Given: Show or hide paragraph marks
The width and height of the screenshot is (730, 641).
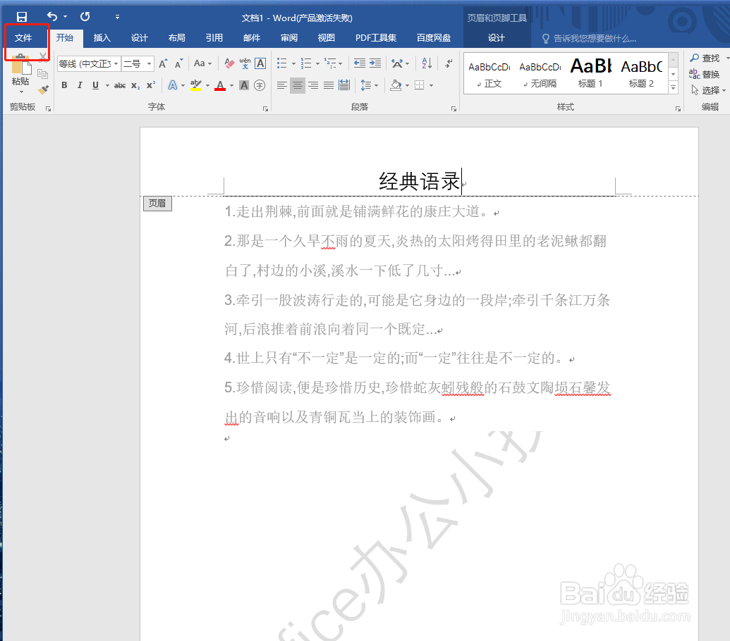Looking at the screenshot, I should tap(449, 63).
